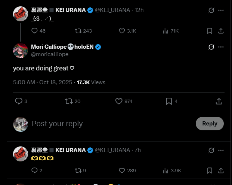The height and width of the screenshot is (185, 232).
Task: Repost Mori Calliope's tweet showing 20 reposts
Action: (69, 101)
